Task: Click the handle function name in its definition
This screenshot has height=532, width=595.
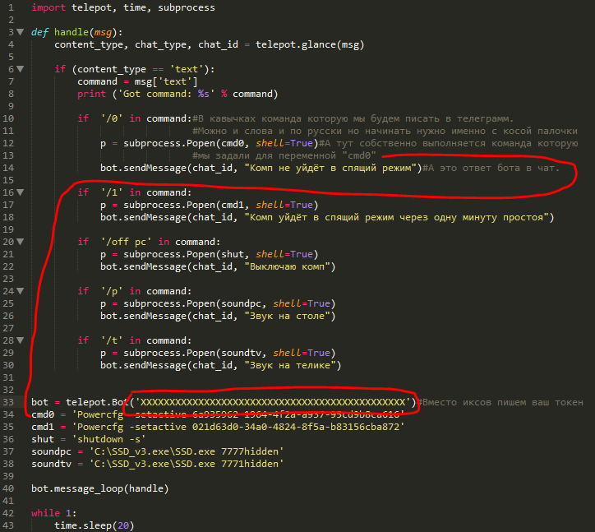Action: (71, 32)
